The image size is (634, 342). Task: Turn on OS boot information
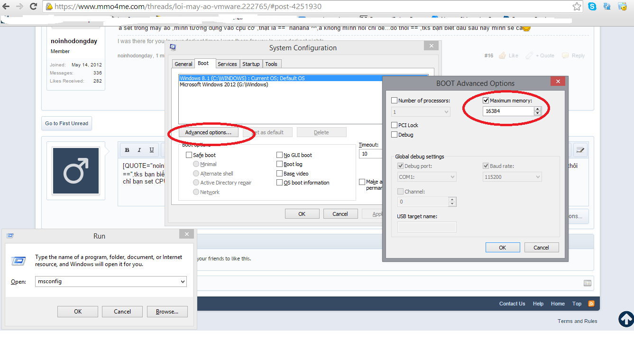coord(280,183)
